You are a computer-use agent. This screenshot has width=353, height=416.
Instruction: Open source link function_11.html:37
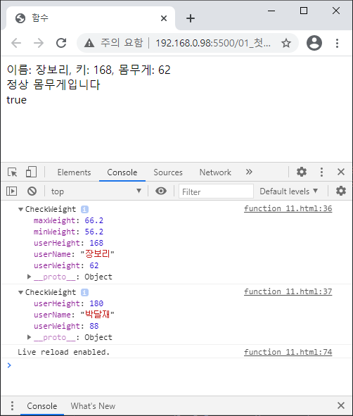[288, 291]
